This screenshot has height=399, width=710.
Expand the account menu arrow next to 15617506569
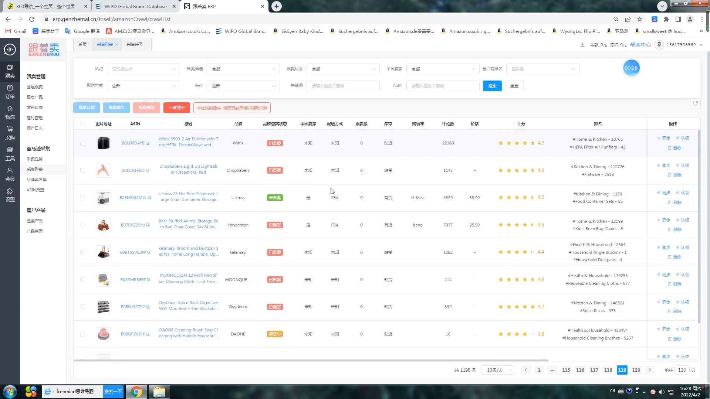701,45
